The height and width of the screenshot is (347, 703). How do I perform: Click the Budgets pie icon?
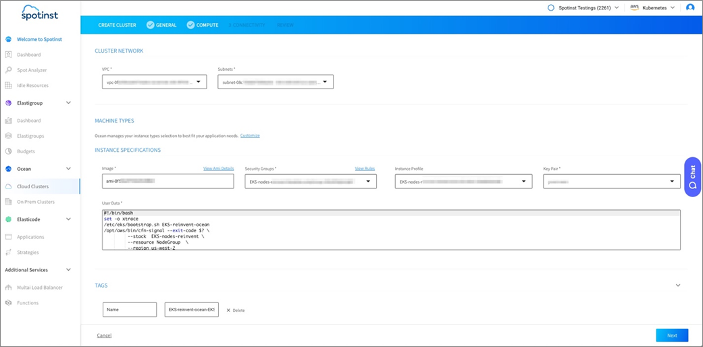click(8, 151)
